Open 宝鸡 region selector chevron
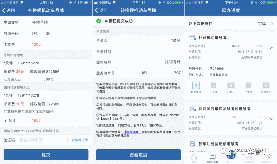The image size is (277, 164). pyautogui.click(x=272, y=24)
